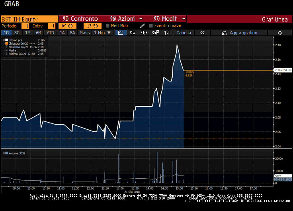Screen dimensions: 293x211
Task: Click the double left chevron collapse icon
Action: (x=202, y=33)
